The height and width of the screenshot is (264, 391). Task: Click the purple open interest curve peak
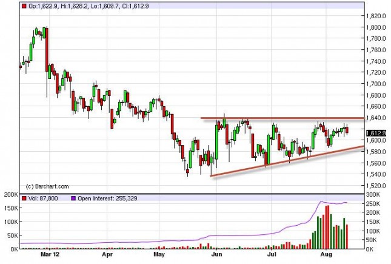point(321,201)
